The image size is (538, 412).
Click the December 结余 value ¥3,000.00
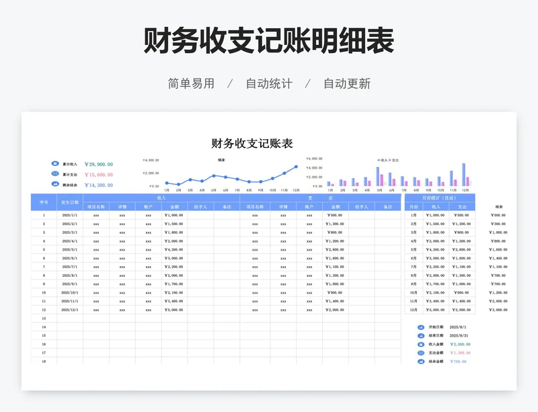click(x=498, y=310)
